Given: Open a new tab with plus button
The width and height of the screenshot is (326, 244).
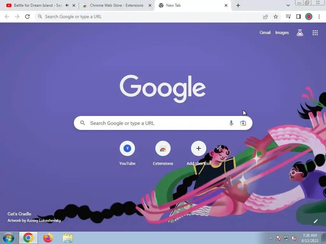Looking at the screenshot, I should coord(238,6).
